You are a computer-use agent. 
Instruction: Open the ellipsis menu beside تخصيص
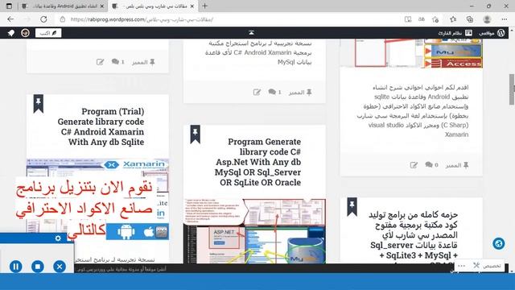point(461,266)
